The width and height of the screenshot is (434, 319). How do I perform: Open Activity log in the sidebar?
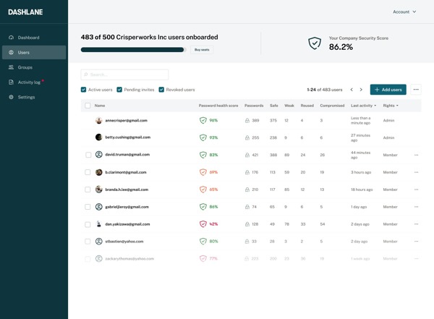click(x=29, y=82)
